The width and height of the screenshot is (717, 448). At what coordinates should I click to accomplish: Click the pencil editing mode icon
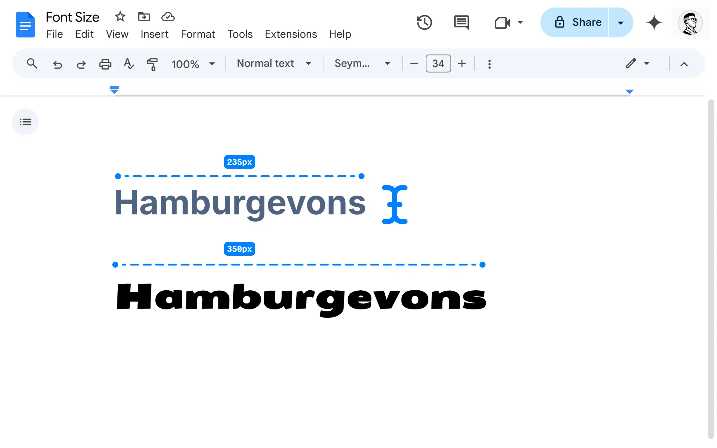(631, 63)
